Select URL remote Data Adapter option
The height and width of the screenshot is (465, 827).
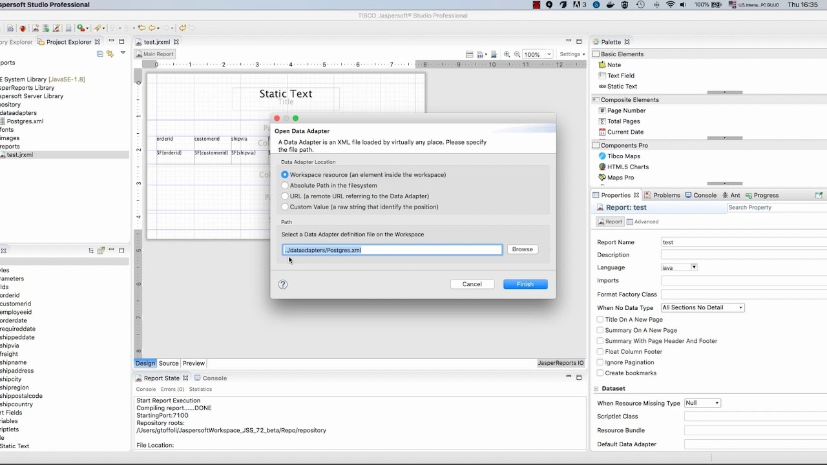(285, 196)
